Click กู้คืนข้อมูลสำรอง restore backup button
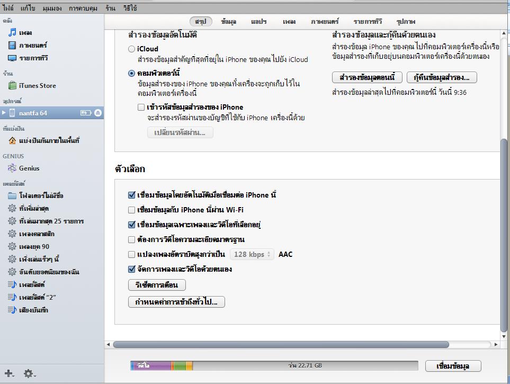510x384 pixels. point(442,77)
